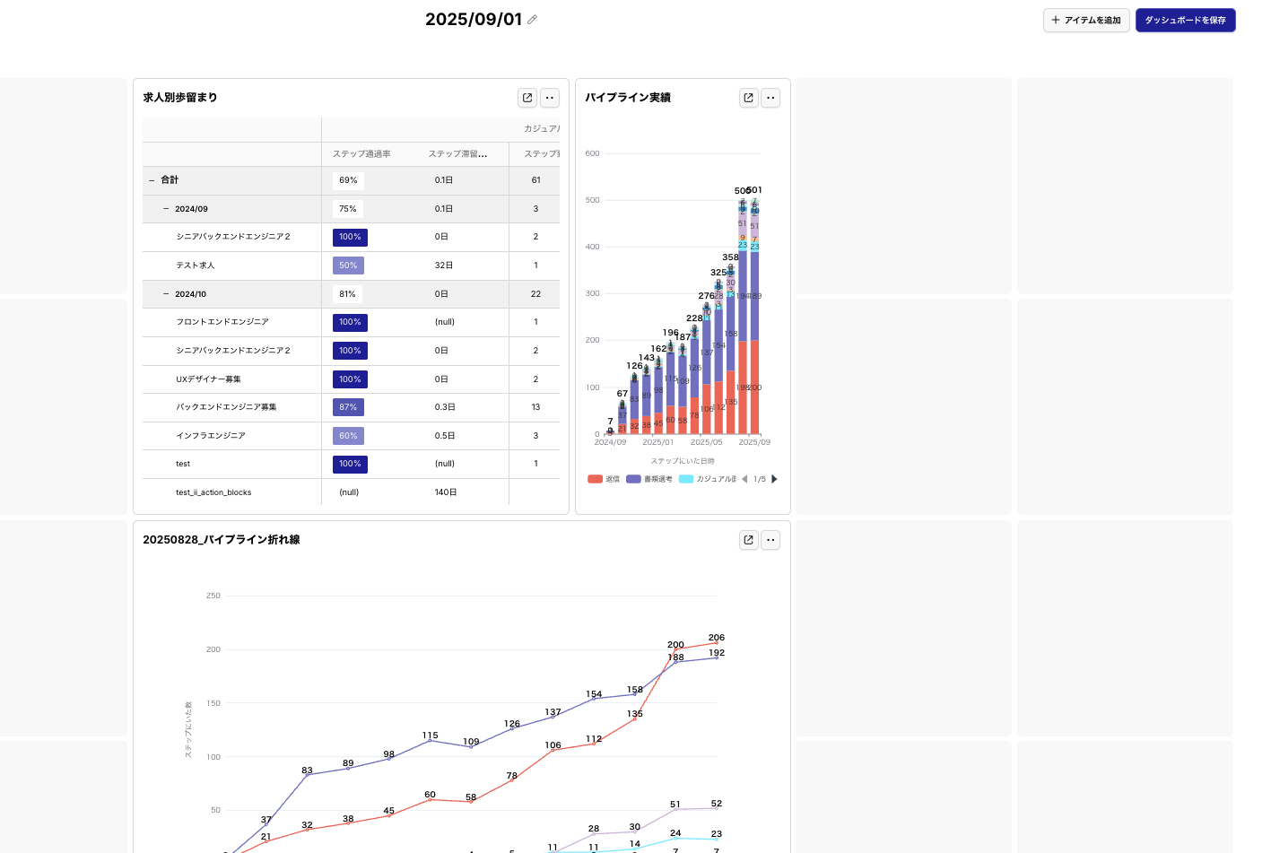Screen dimensions: 1271x853
Task: Open more options for 求人別歩留まり panel
Action: tap(550, 98)
